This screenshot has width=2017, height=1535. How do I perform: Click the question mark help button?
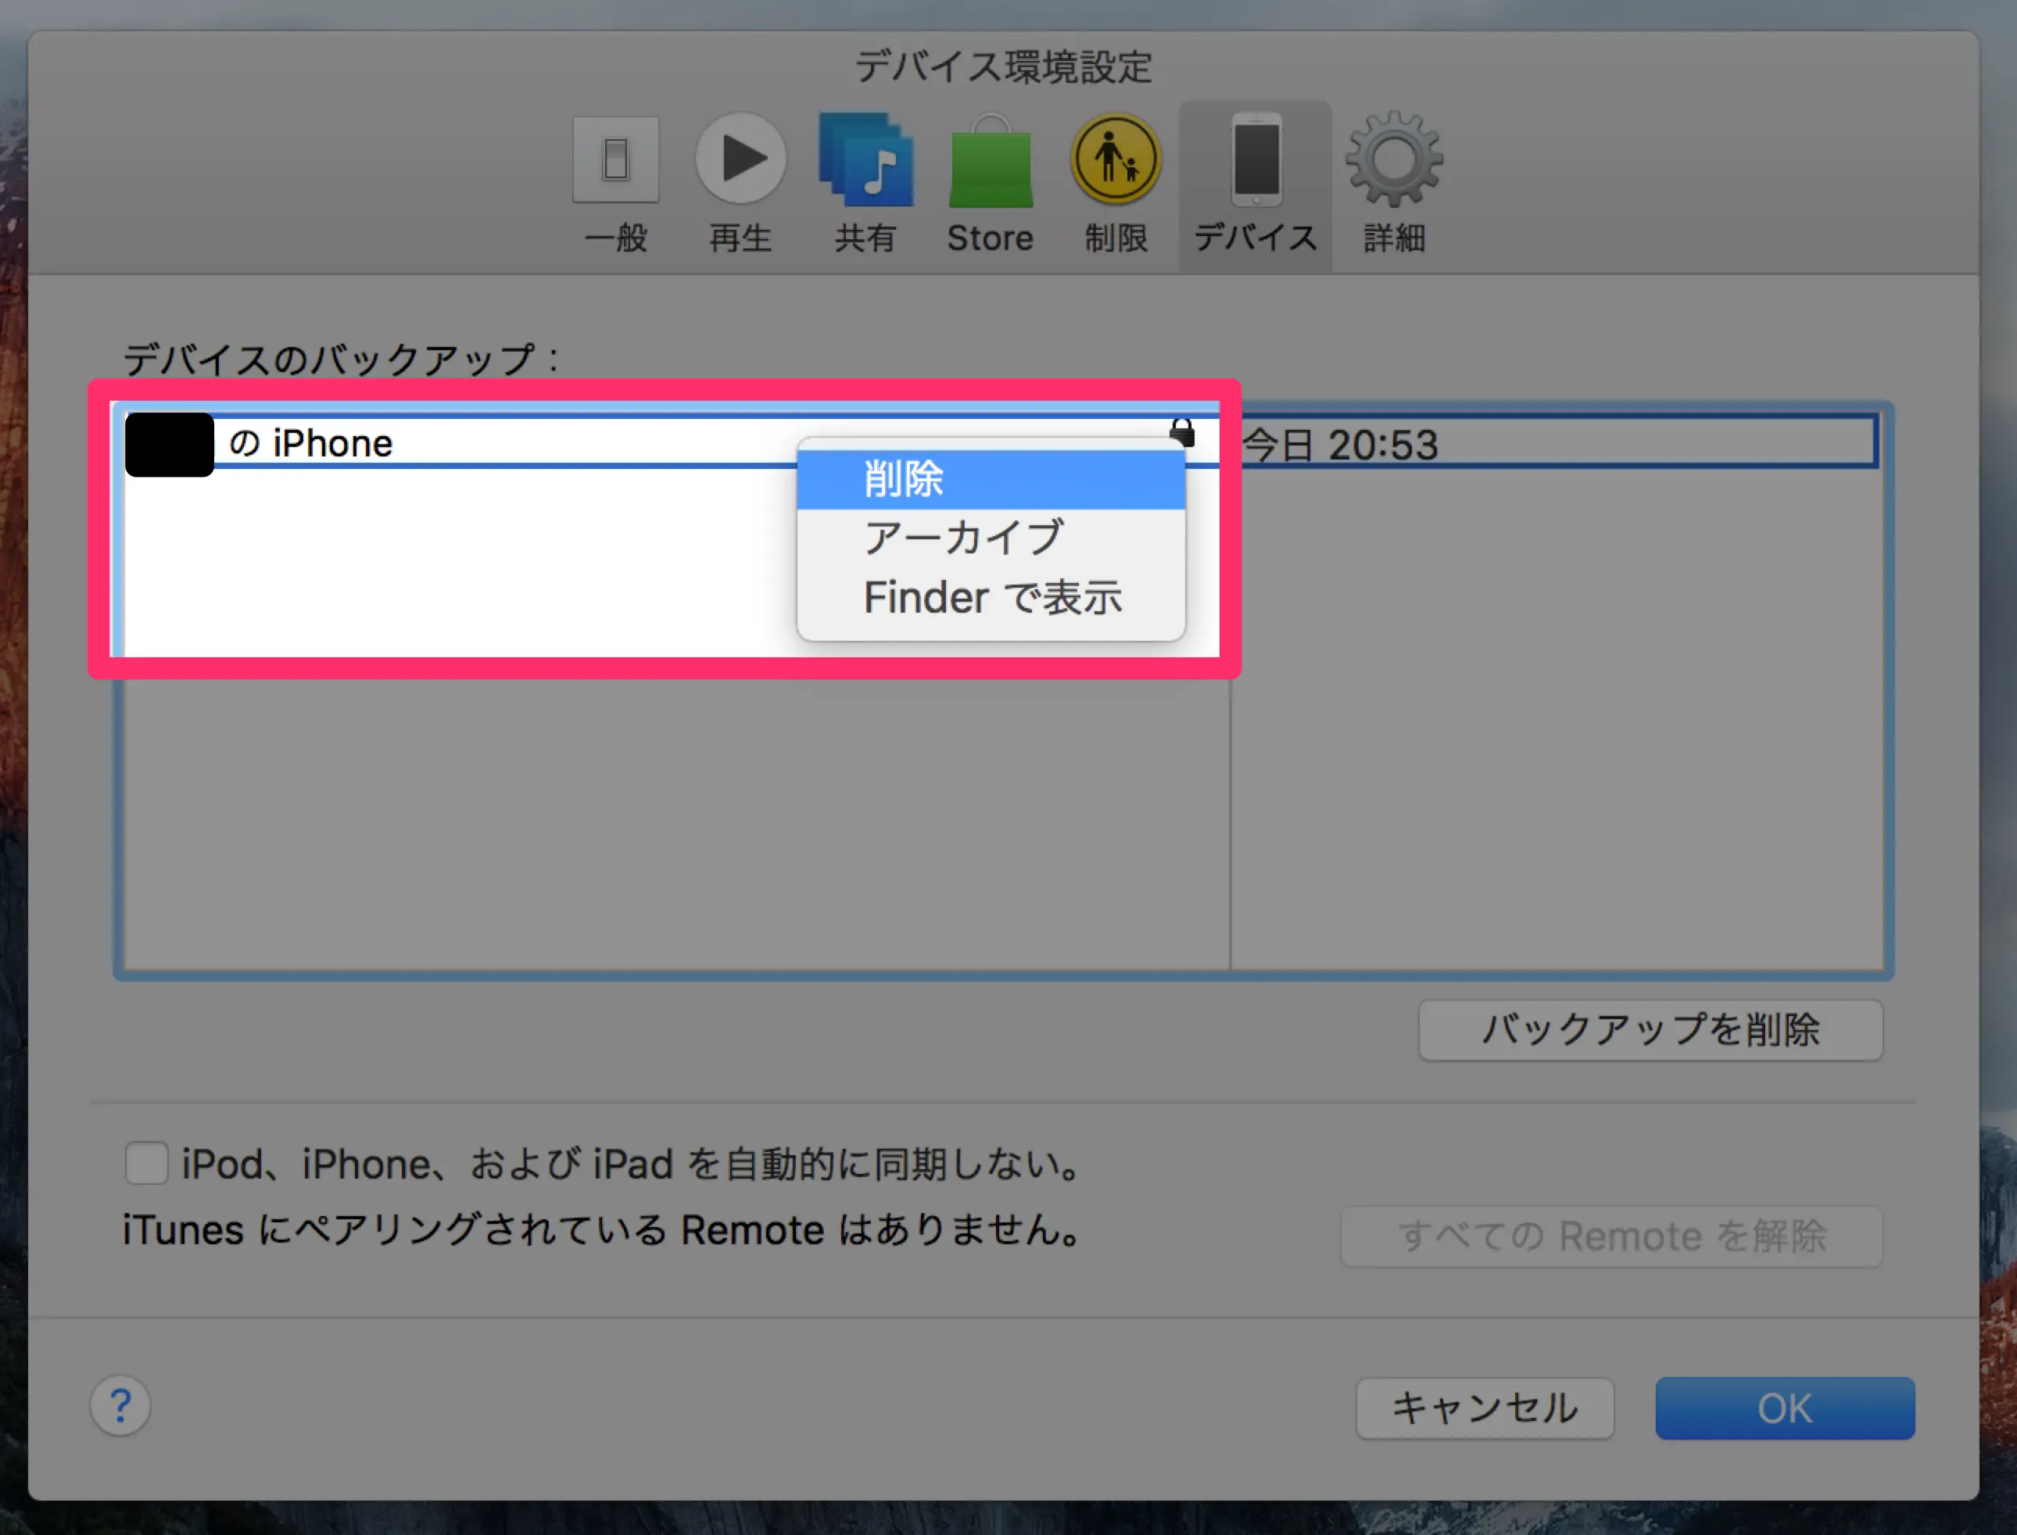pos(120,1405)
